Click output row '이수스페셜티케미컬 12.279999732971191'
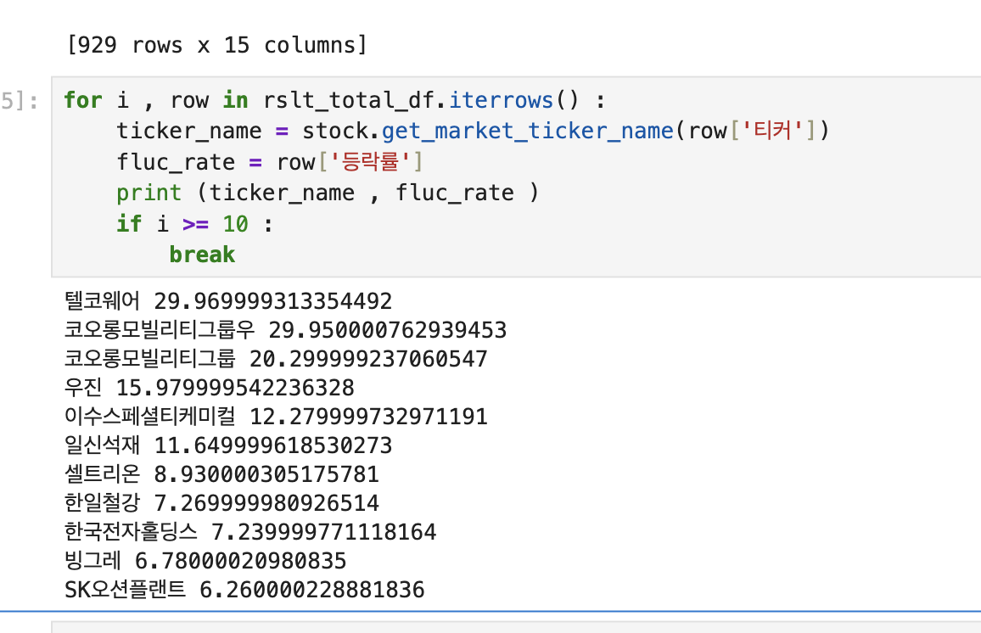This screenshot has height=633, width=981. pyautogui.click(x=276, y=417)
